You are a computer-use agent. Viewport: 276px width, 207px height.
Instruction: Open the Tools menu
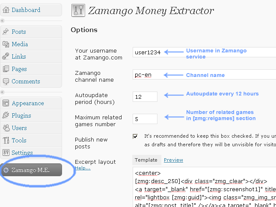pos(31,140)
